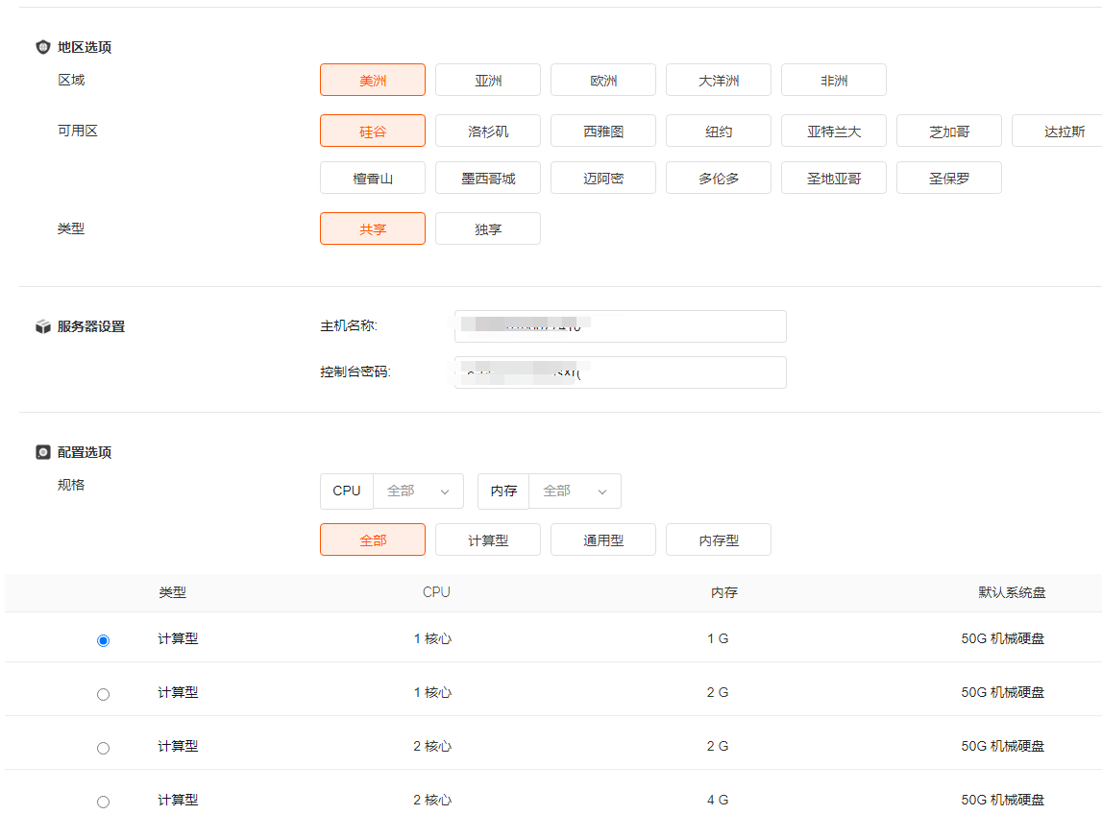Open the CPU 全部 dropdown
The height and width of the screenshot is (815, 1102).
(418, 491)
